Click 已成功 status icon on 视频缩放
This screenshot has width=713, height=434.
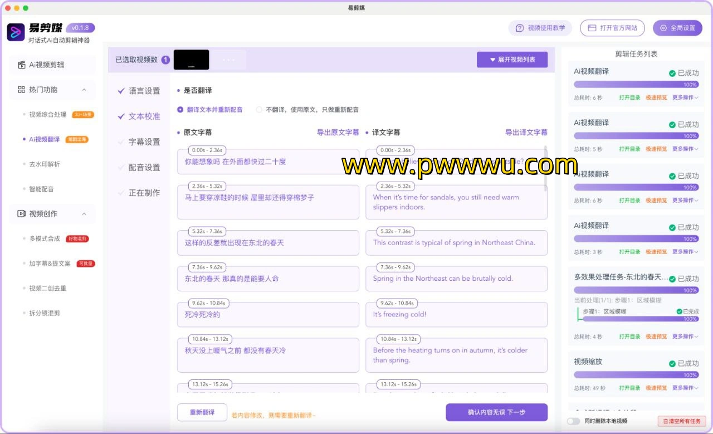(x=672, y=363)
